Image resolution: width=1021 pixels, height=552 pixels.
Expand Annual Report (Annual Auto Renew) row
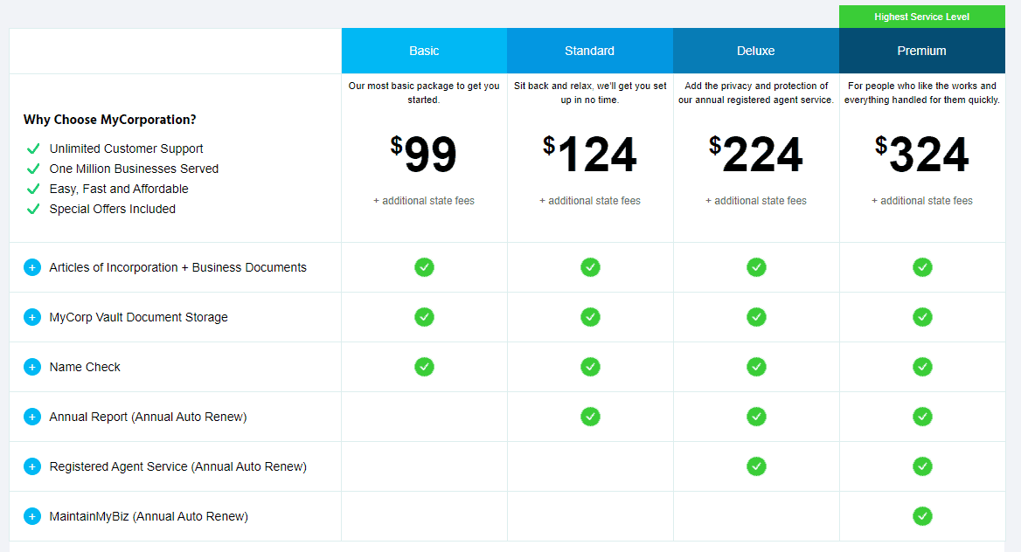pos(31,417)
